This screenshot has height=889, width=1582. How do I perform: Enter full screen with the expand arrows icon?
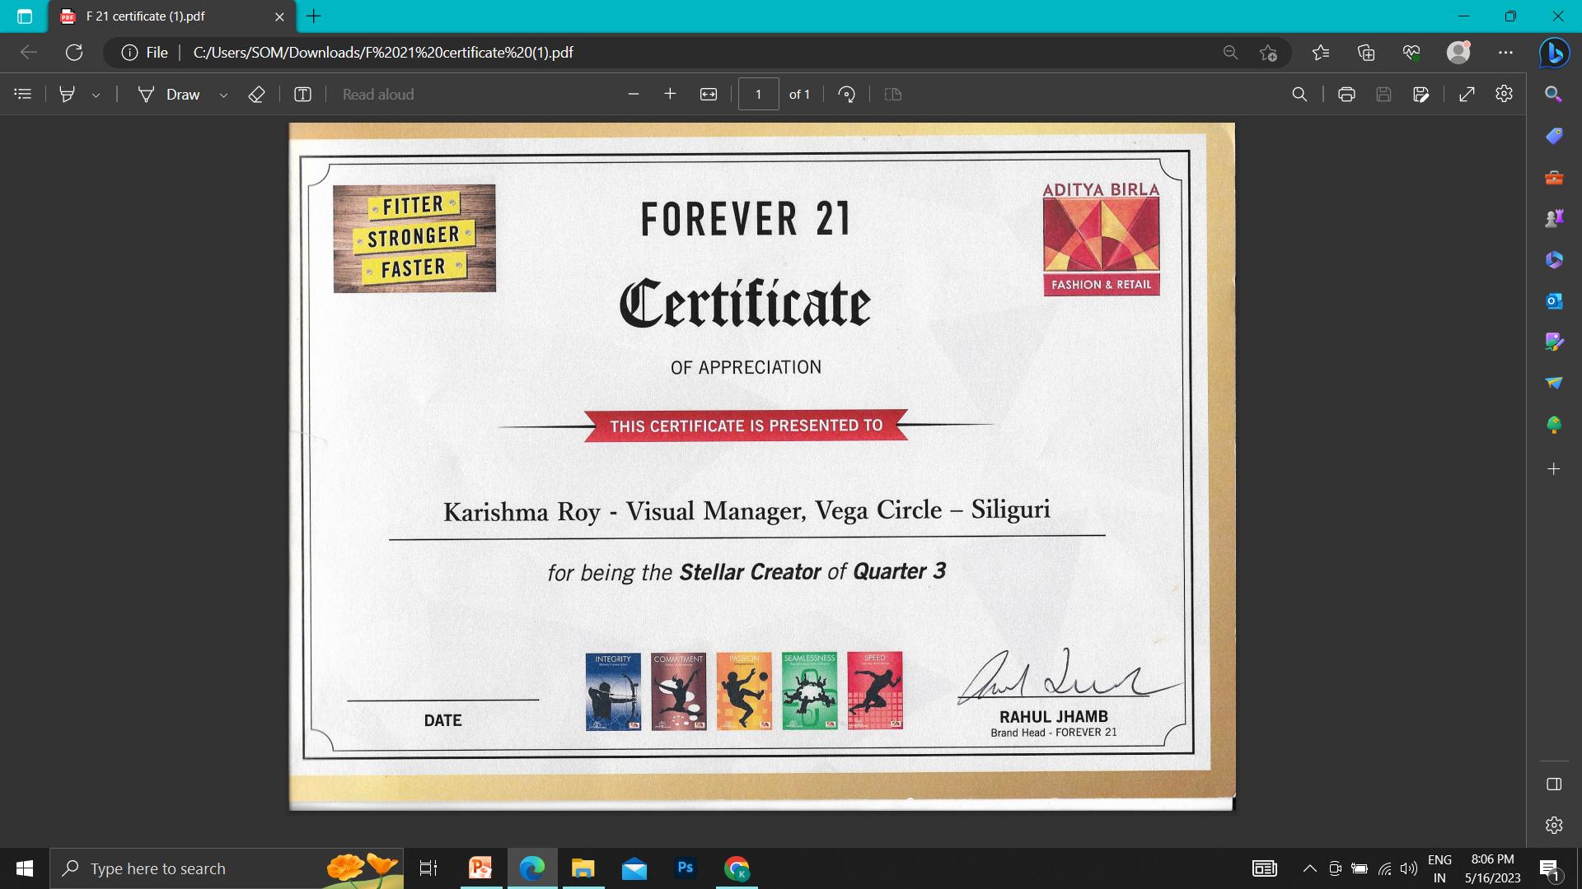pyautogui.click(x=1467, y=95)
